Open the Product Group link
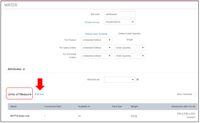This screenshot has width=200, height=123. (x=92, y=22)
